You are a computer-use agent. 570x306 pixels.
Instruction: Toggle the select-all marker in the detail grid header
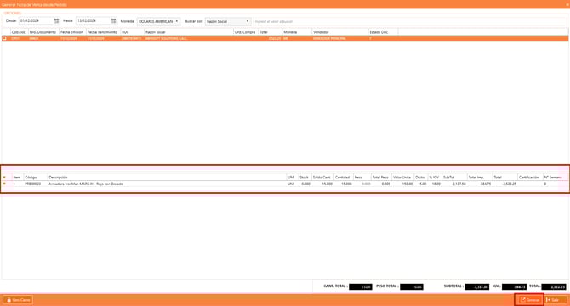point(4,178)
